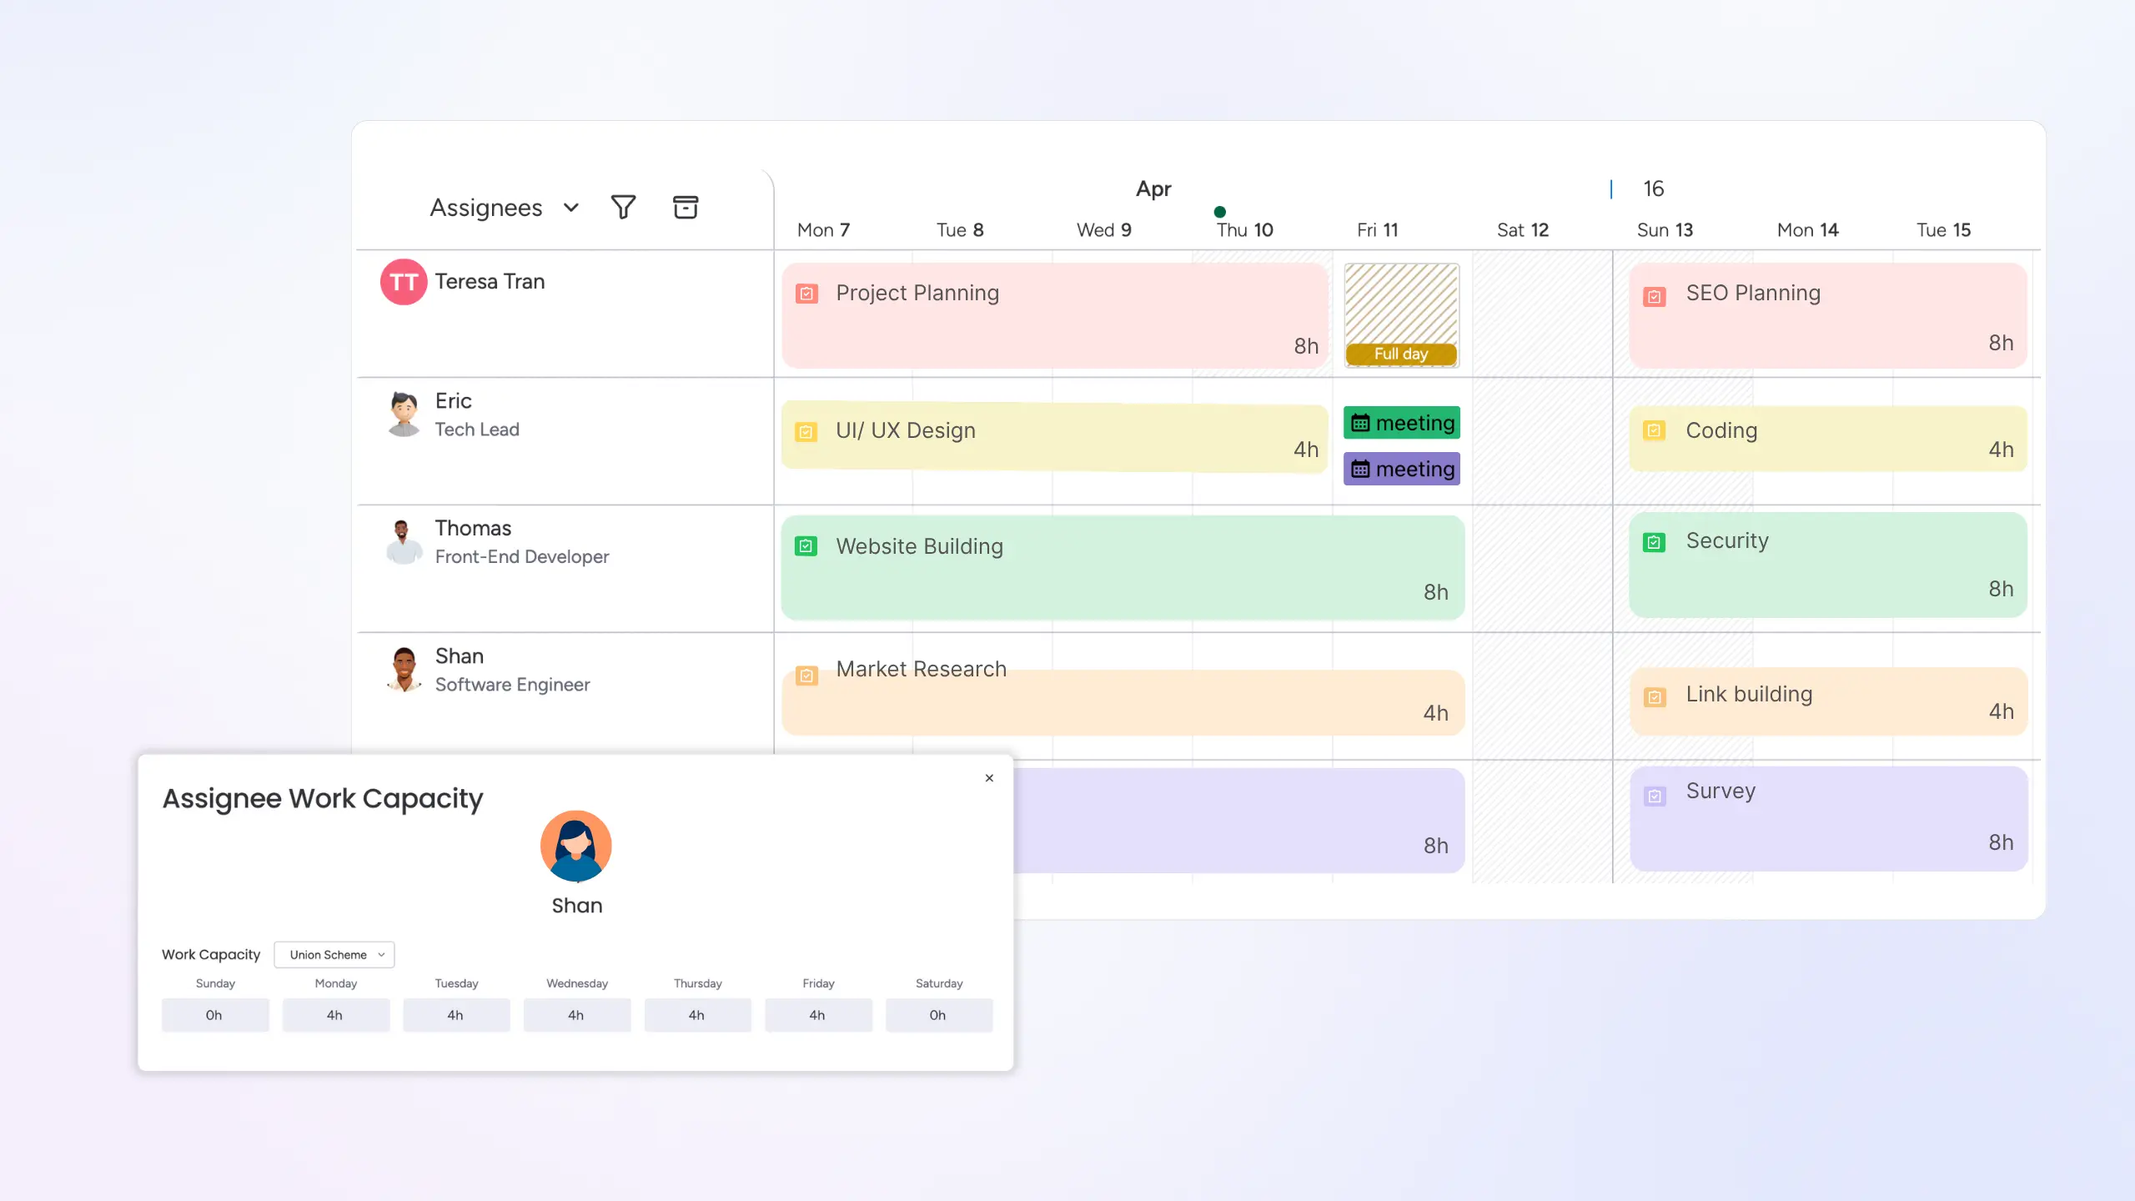The image size is (2135, 1201).
Task: Open the filter icon beside Assignees
Action: 623,207
